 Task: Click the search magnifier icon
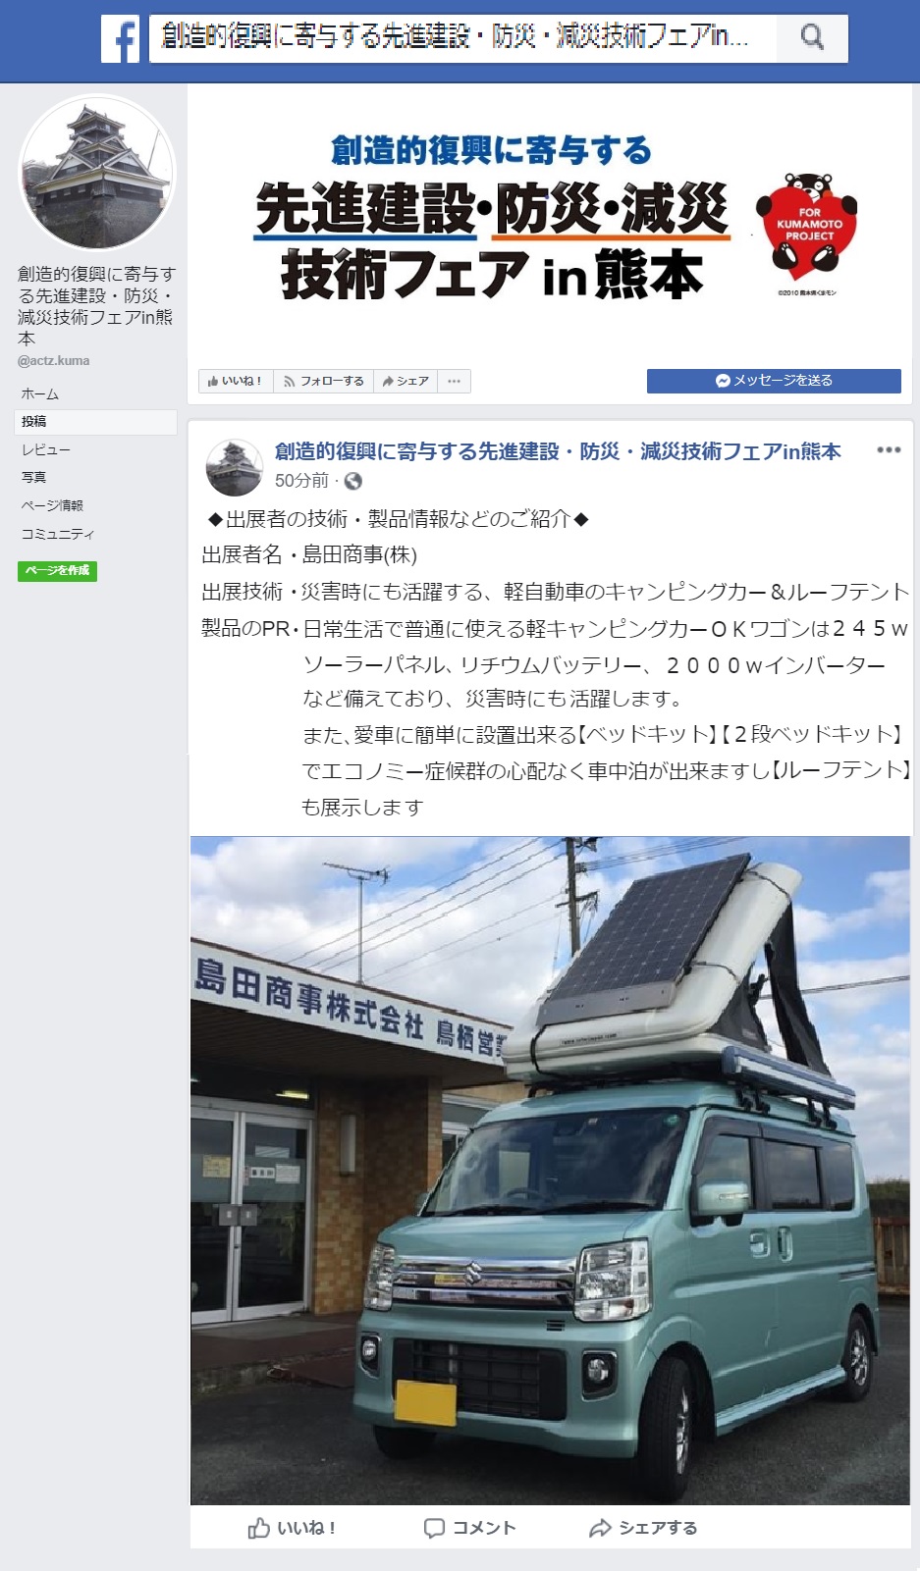pyautogui.click(x=812, y=37)
